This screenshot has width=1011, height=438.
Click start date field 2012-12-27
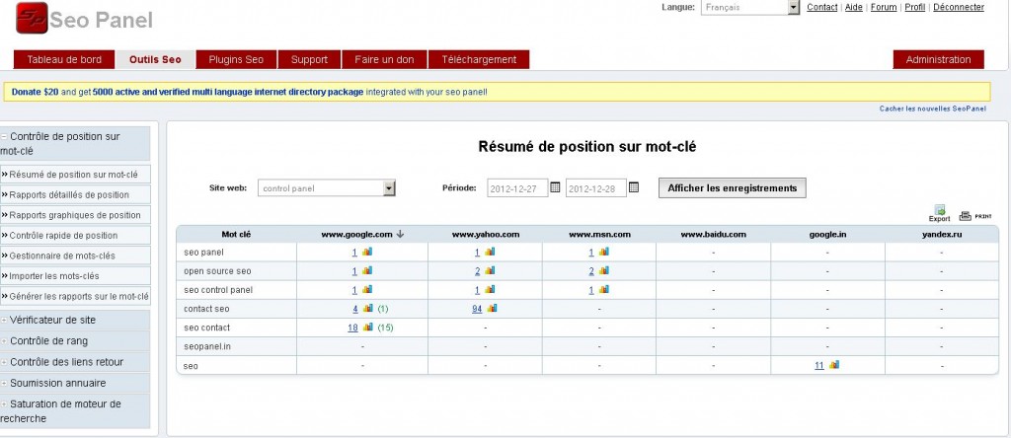[517, 188]
